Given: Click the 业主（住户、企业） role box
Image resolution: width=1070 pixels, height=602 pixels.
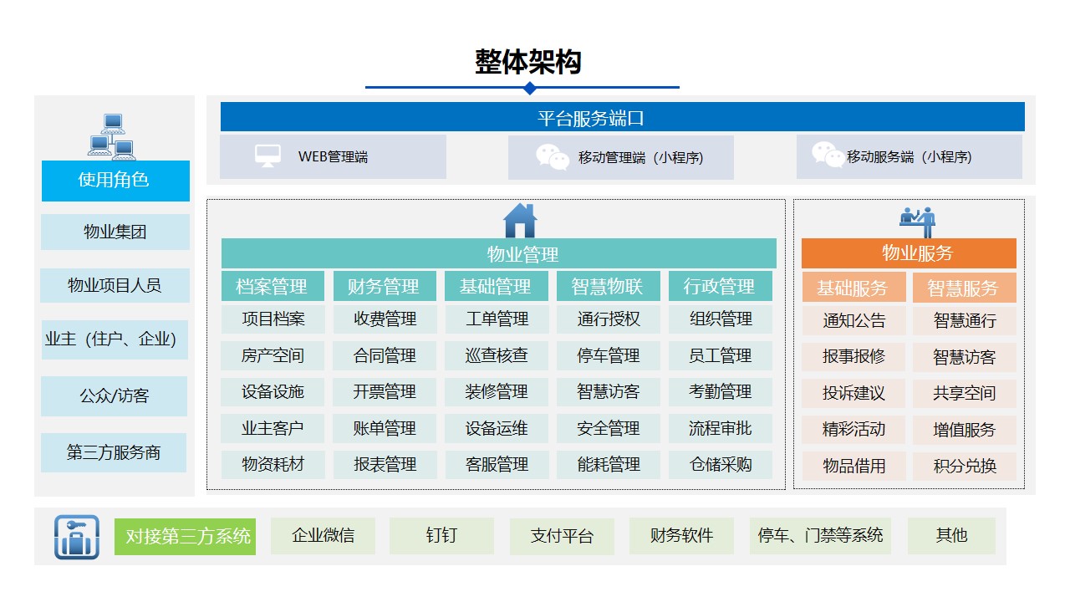Looking at the screenshot, I should pos(115,339).
